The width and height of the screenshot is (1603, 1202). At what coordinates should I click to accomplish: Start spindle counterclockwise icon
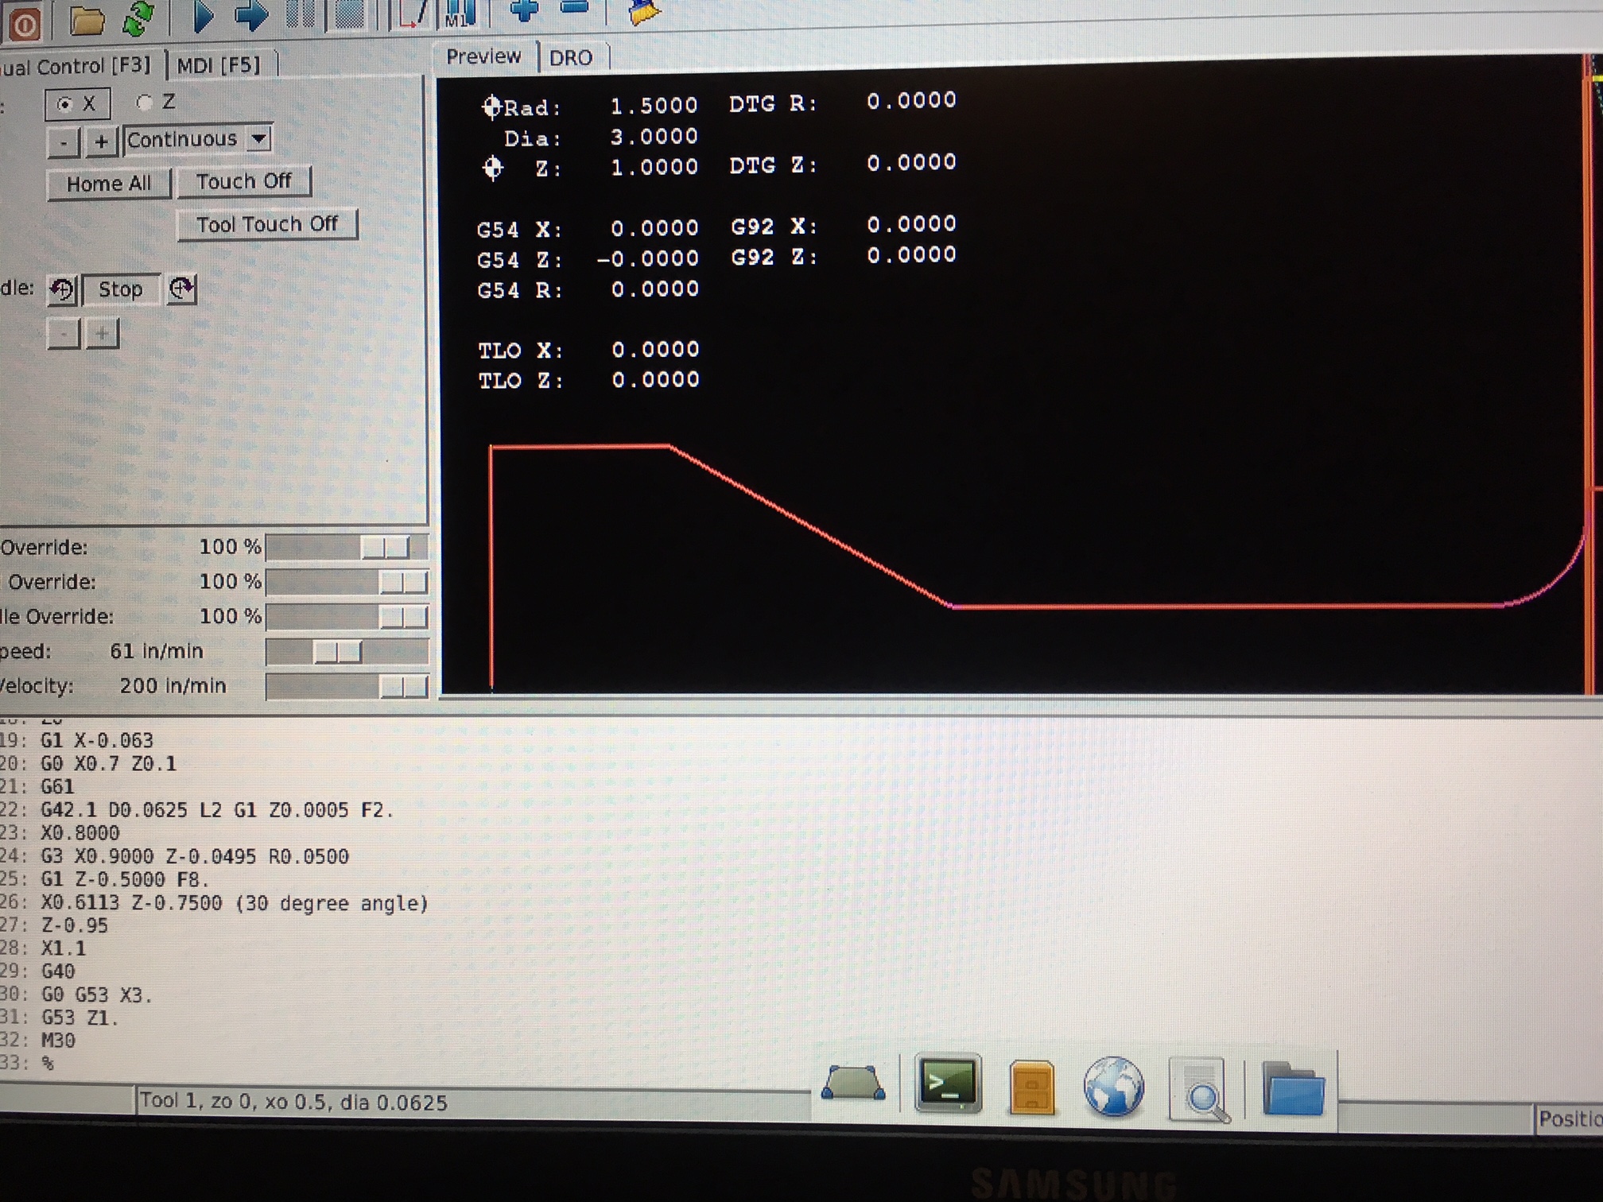61,289
